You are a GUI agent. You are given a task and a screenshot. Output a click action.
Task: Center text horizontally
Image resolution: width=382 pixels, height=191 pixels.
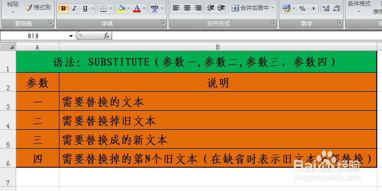point(187,8)
